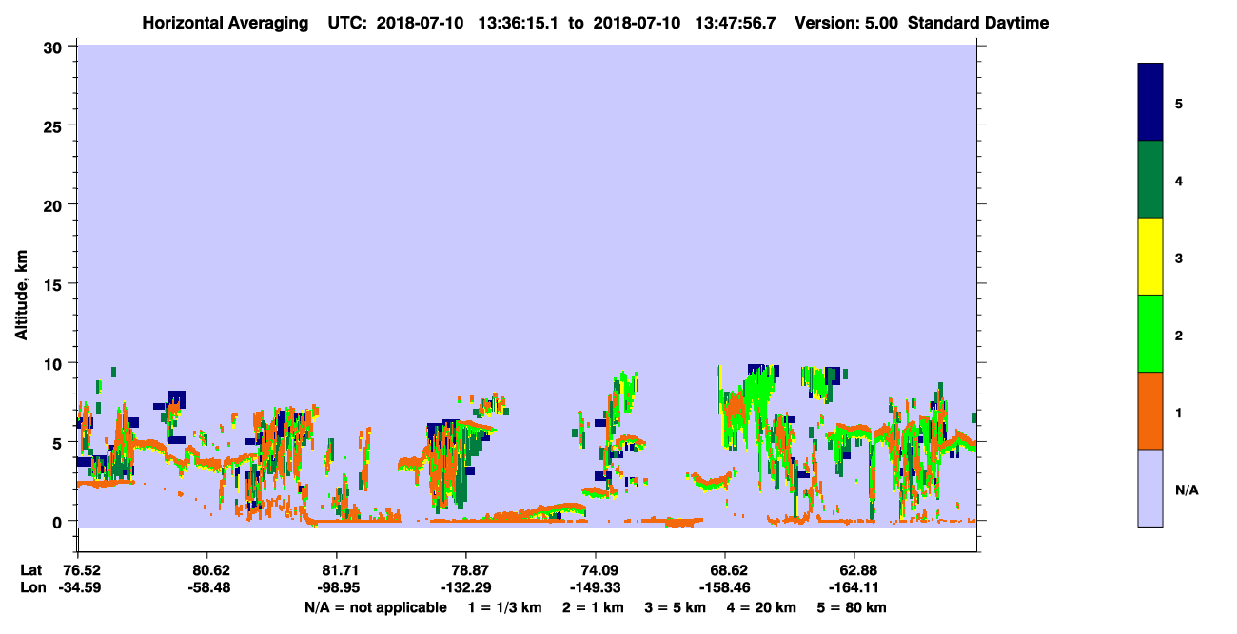Click the 'Lat' row label
Screen dimensions: 1237x634
pyautogui.click(x=30, y=570)
